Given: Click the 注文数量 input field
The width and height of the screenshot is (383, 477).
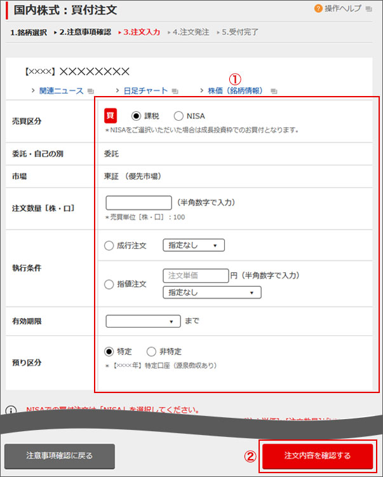Looking at the screenshot, I should [x=138, y=203].
